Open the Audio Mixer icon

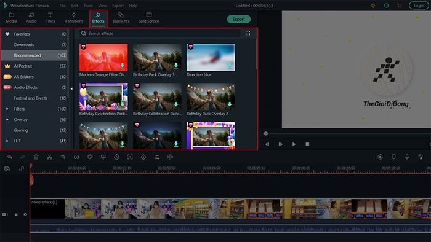tap(421, 157)
